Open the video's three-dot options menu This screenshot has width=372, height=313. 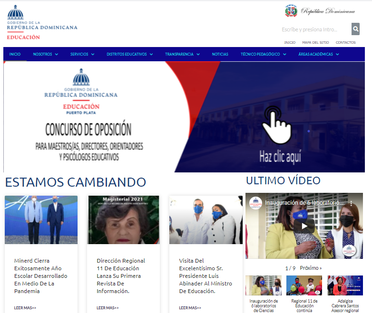[351, 203]
